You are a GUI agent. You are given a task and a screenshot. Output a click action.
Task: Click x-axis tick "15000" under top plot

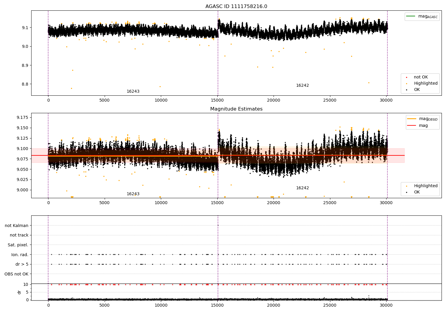click(x=217, y=100)
